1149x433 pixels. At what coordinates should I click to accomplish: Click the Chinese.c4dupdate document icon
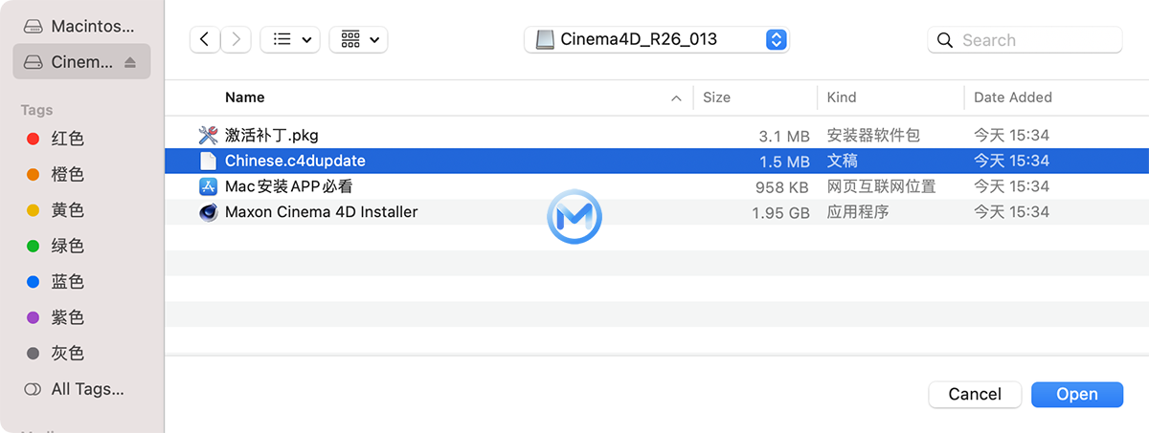coord(208,161)
